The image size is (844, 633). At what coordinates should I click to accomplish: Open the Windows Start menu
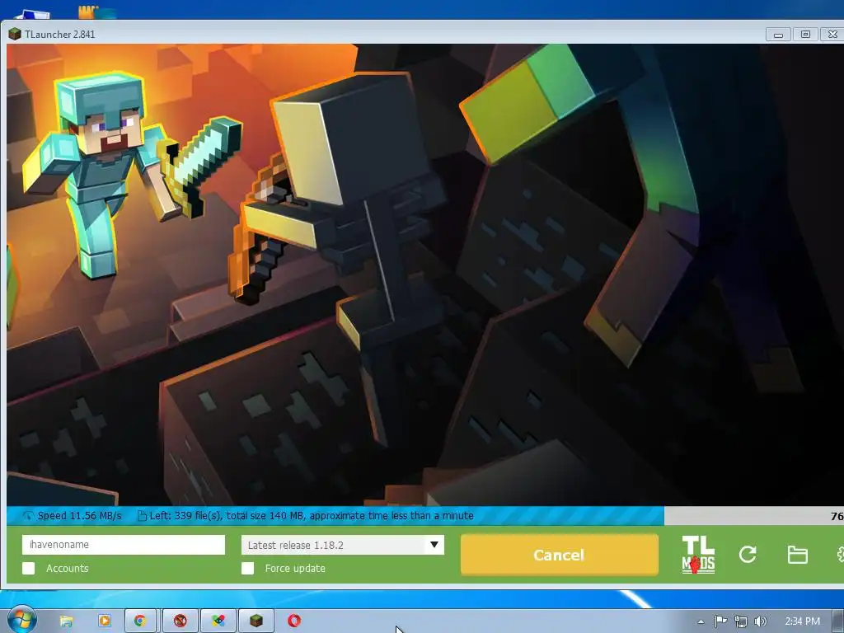click(x=22, y=620)
